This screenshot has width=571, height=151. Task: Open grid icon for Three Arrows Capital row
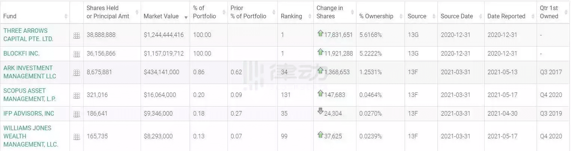click(77, 35)
